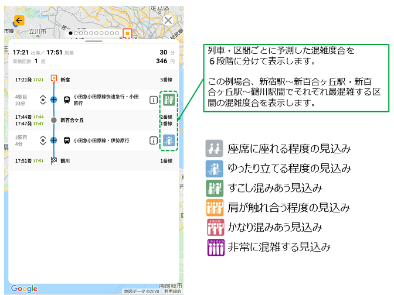
Task: Click the 5番線 platform label
Action: (167, 80)
